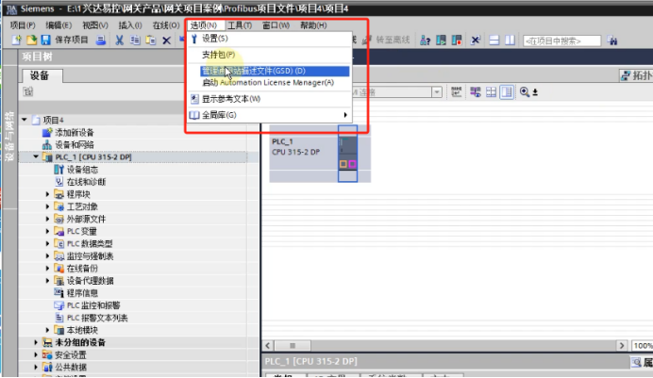Open the 项目(P) menu
Viewport: 653px width, 378px height.
(23, 25)
